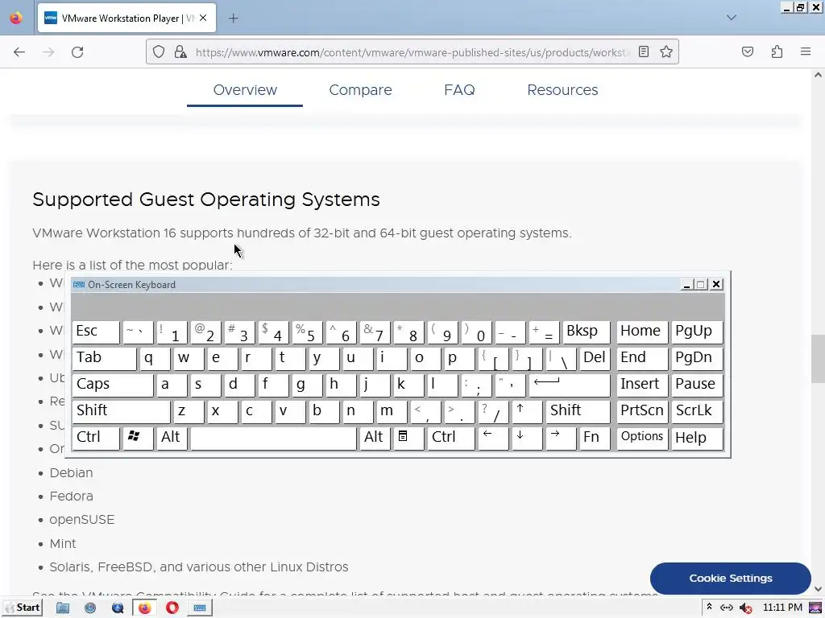
Task: Toggle left Shift on On-Screen Keyboard
Action: pos(121,411)
